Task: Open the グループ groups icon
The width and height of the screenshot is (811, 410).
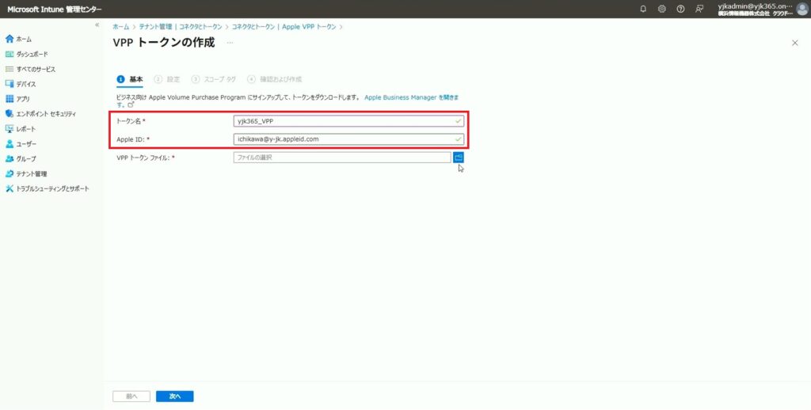Action: 10,159
